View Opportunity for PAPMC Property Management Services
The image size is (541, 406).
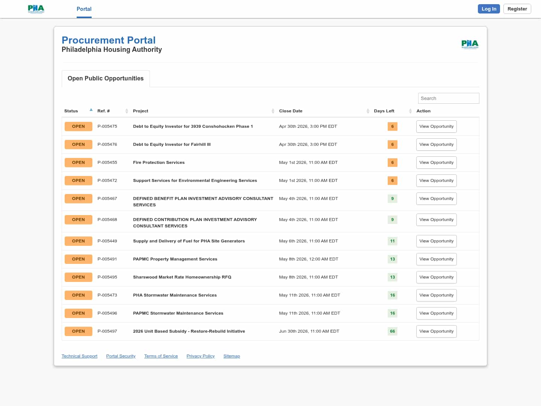coord(436,259)
